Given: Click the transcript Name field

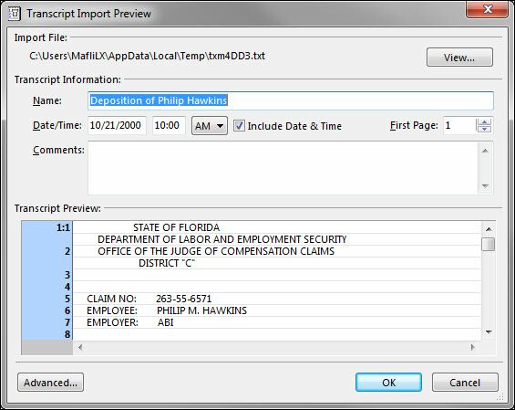Looking at the screenshot, I should pos(291,100).
